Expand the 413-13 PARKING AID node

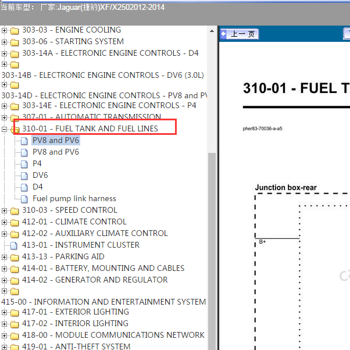pos(4,257)
